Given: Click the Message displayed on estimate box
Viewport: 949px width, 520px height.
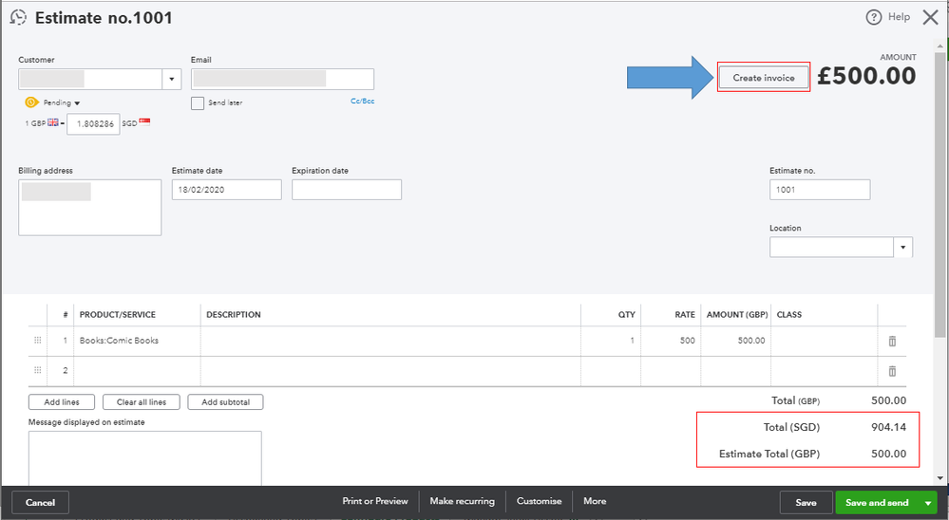Looking at the screenshot, I should (145, 457).
